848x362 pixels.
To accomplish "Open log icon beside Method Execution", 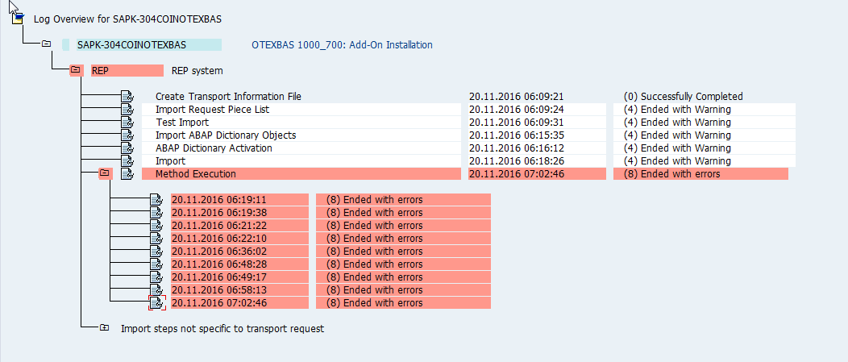I will 127,173.
